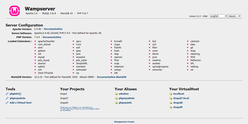
Task: Open the english language dropdown
Action: 218,16
